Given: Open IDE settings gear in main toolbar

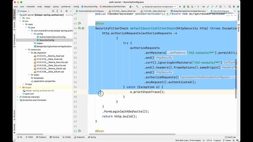Looking at the screenshot, I should click(234, 7).
